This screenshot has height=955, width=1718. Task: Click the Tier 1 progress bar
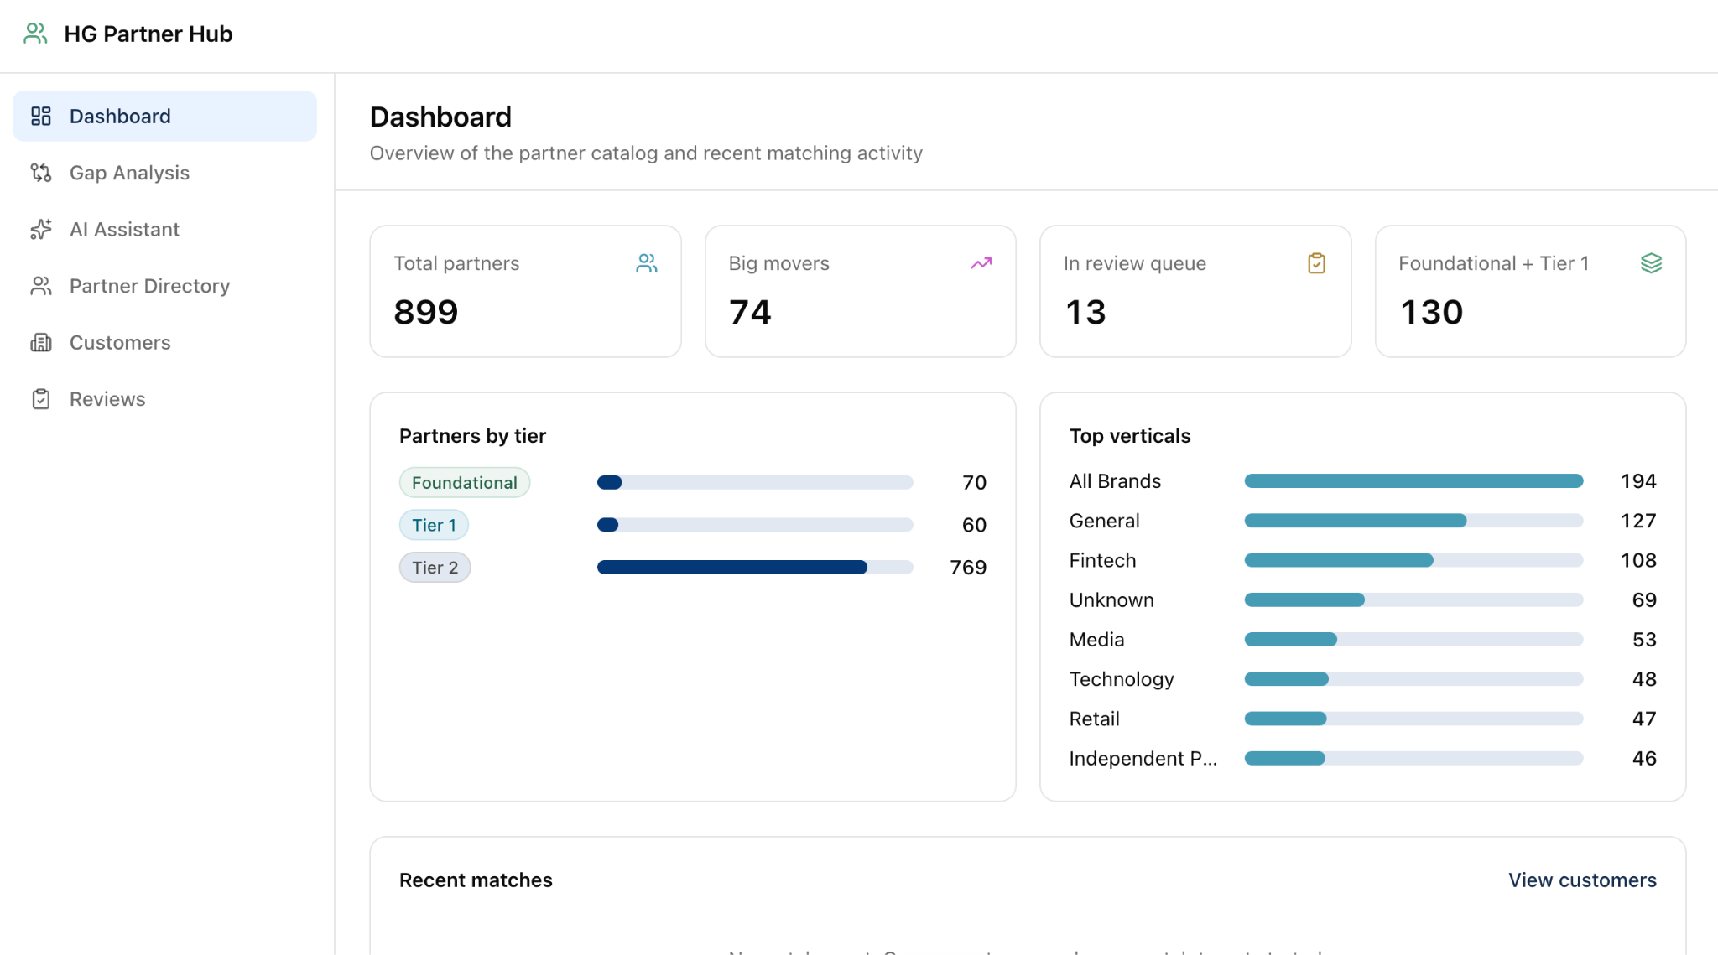[x=755, y=525]
